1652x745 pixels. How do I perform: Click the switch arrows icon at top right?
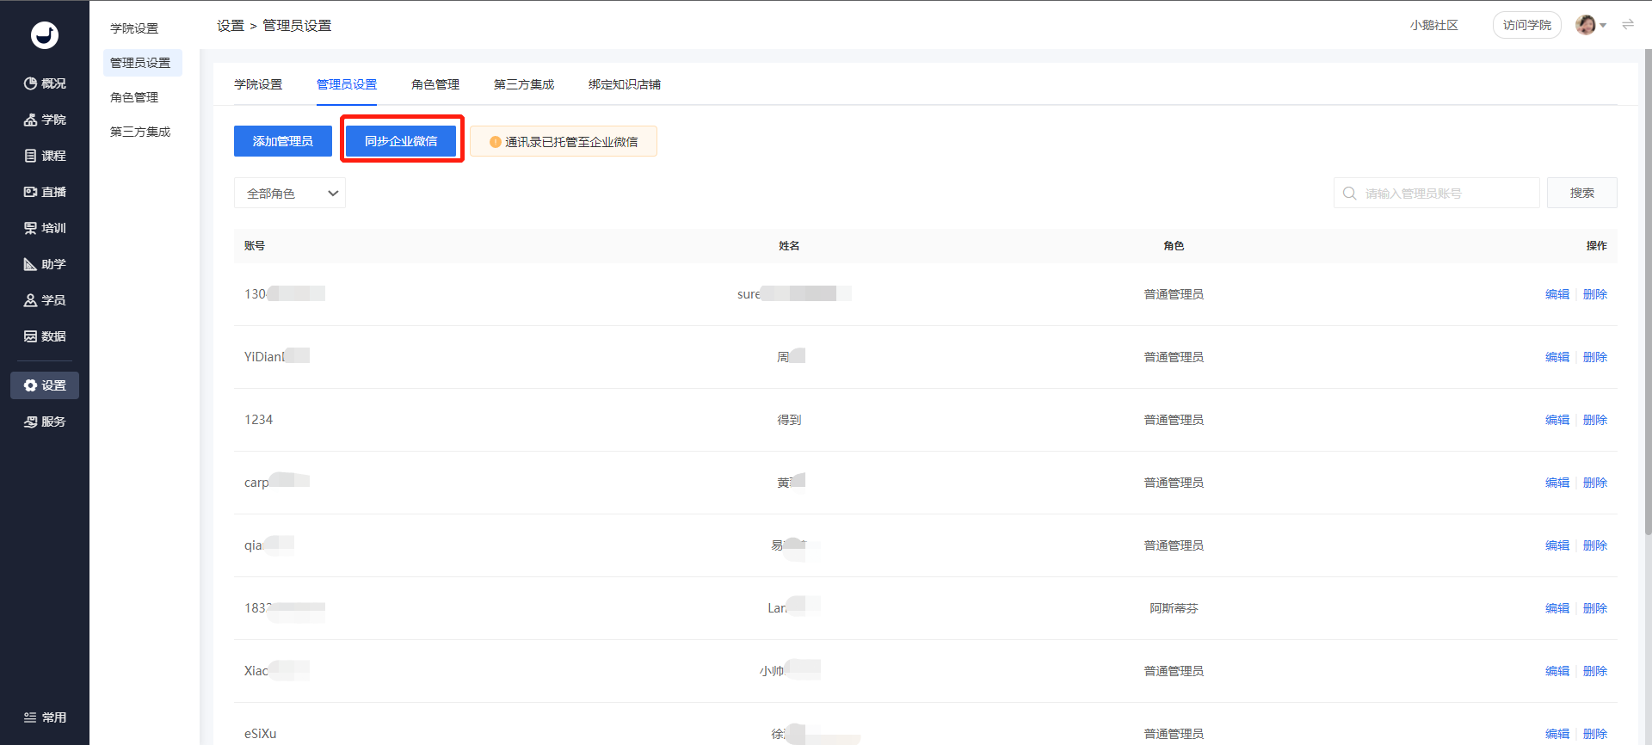(x=1628, y=25)
